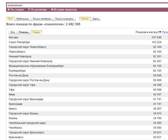This screenshot has height=140, width=168.
Task: Click the 'Регион' column header link
Action: (x=165, y=32)
